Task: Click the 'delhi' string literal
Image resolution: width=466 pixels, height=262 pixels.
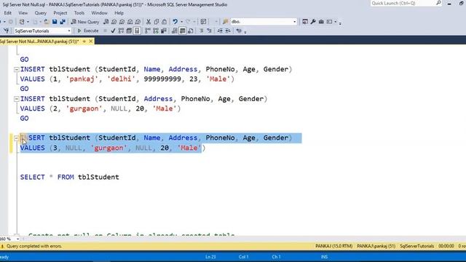Action: pos(121,79)
